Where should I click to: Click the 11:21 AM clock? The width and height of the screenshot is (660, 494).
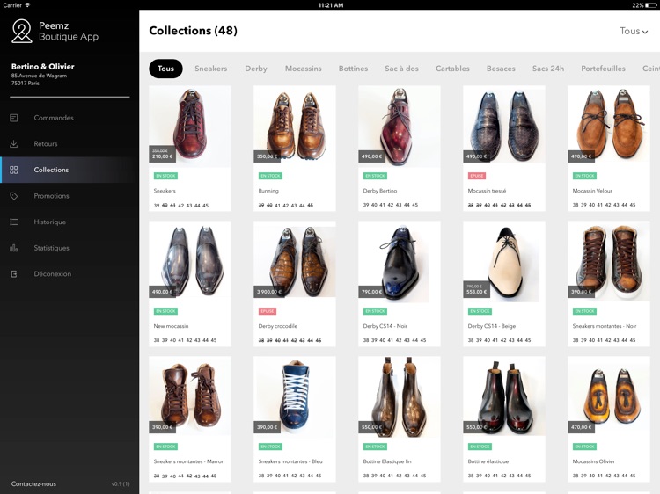(x=330, y=5)
